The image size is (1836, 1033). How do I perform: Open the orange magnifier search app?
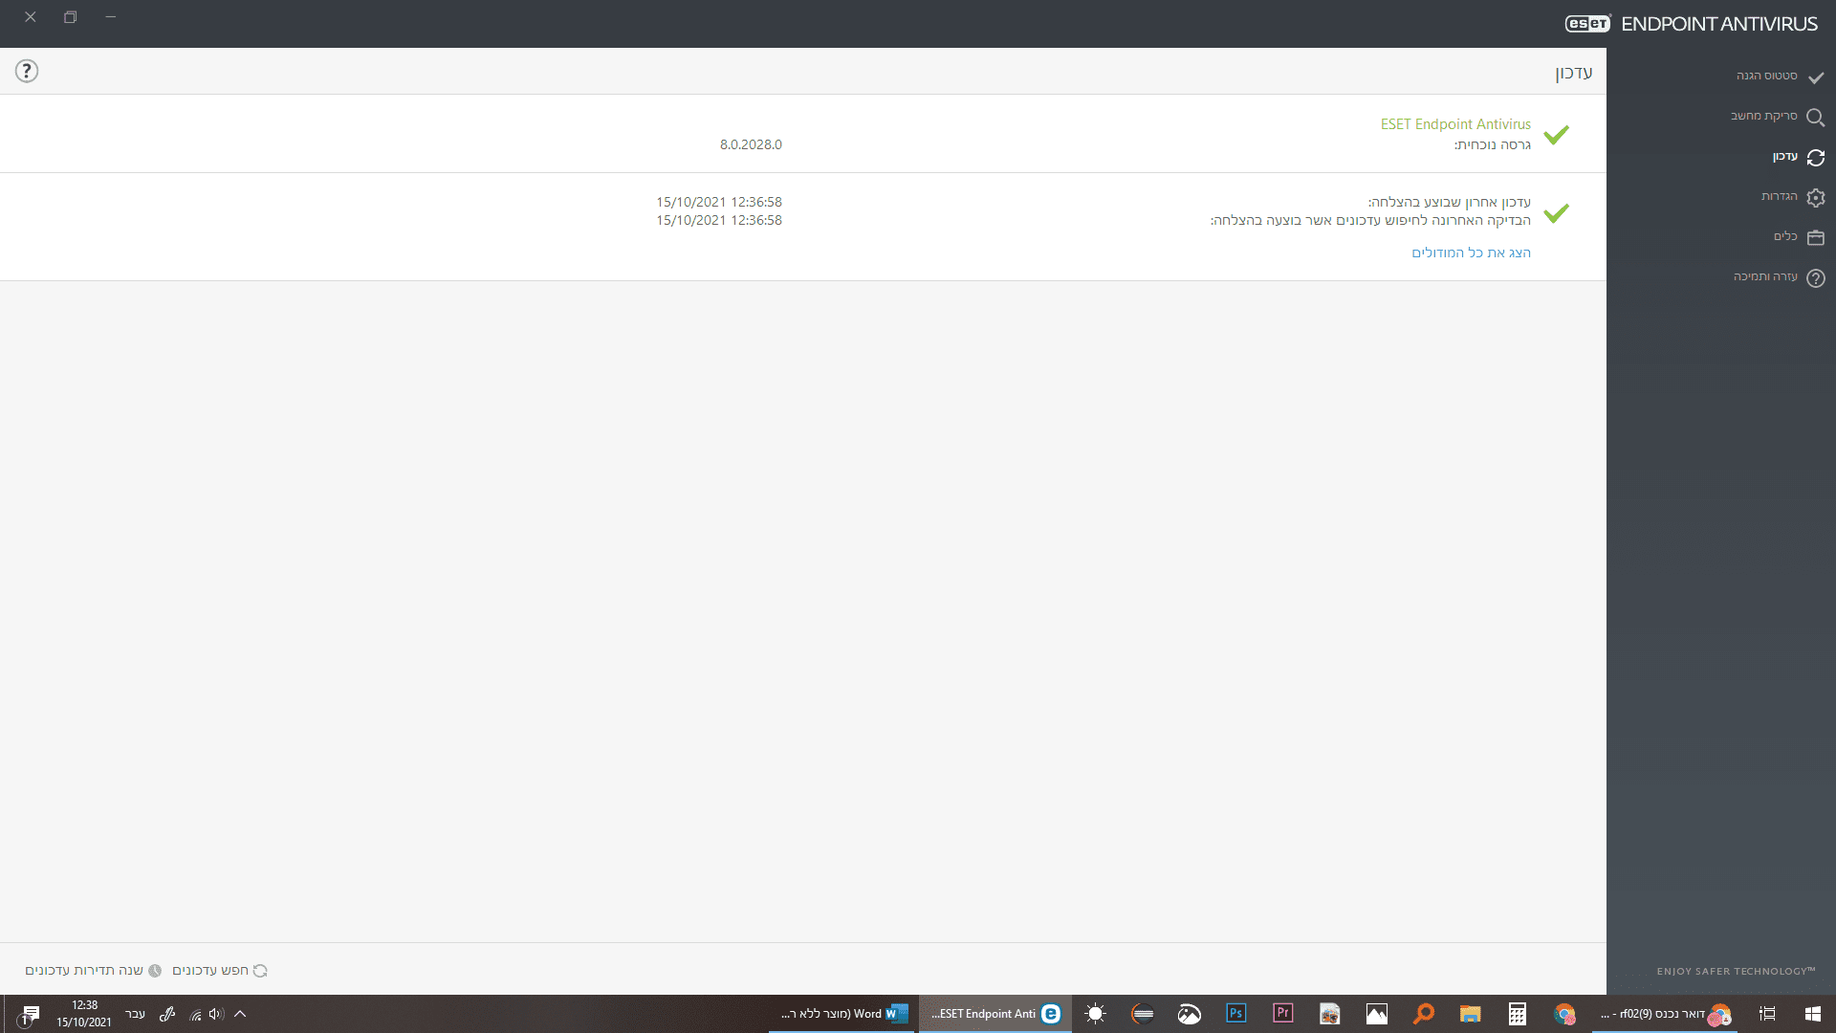click(x=1424, y=1014)
